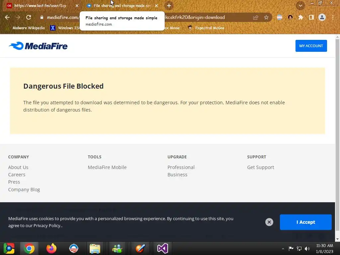Open the Obama logo taskbar app
The width and height of the screenshot is (340, 255).
[x=73, y=248]
